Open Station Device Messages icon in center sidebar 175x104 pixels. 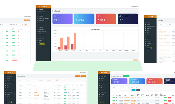pyautogui.click(x=38, y=18)
